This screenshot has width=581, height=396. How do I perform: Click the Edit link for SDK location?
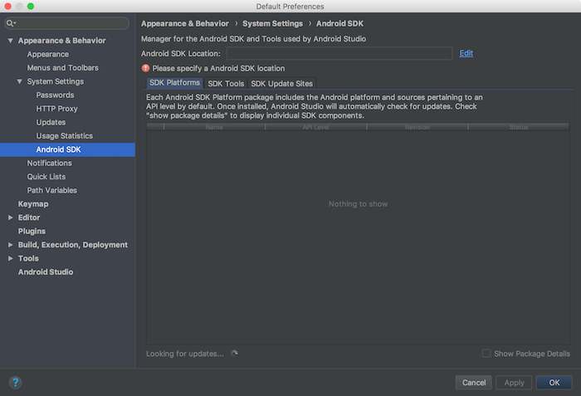(x=466, y=53)
